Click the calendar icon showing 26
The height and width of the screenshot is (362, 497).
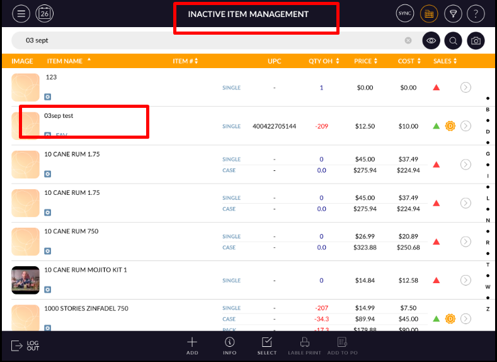45,13
